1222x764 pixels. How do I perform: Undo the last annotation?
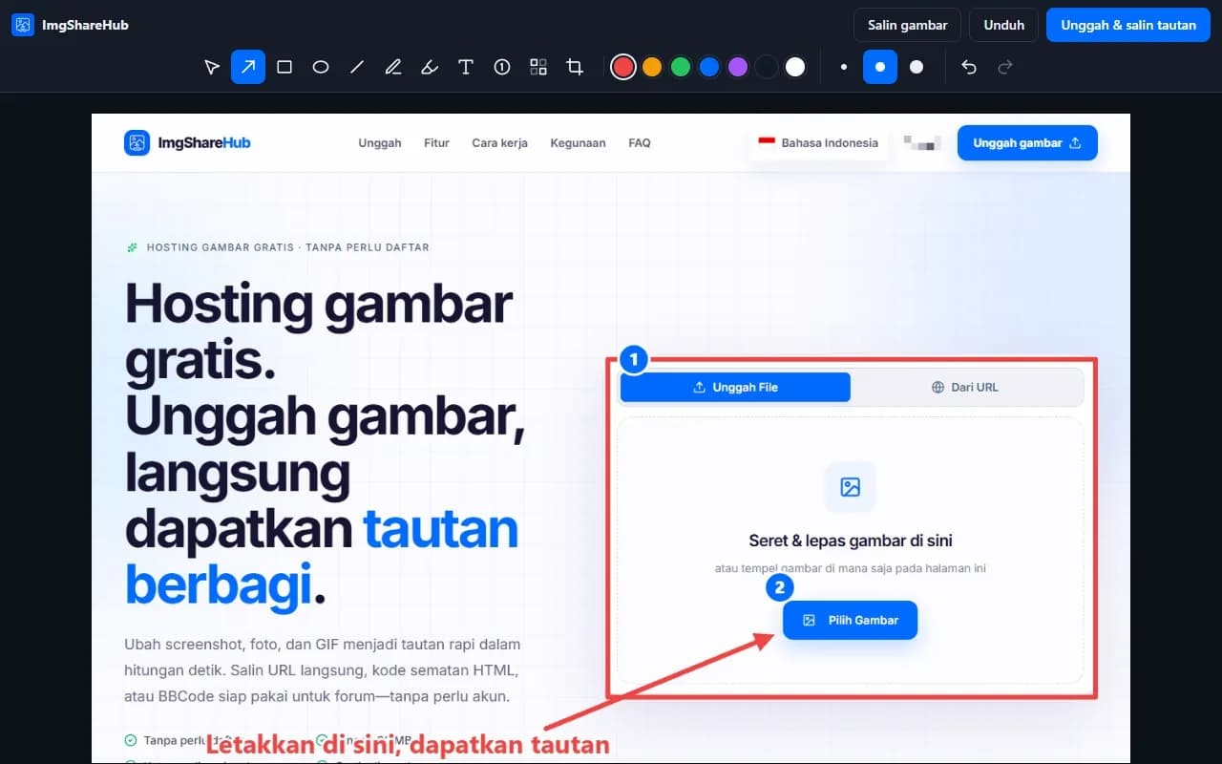pos(969,67)
